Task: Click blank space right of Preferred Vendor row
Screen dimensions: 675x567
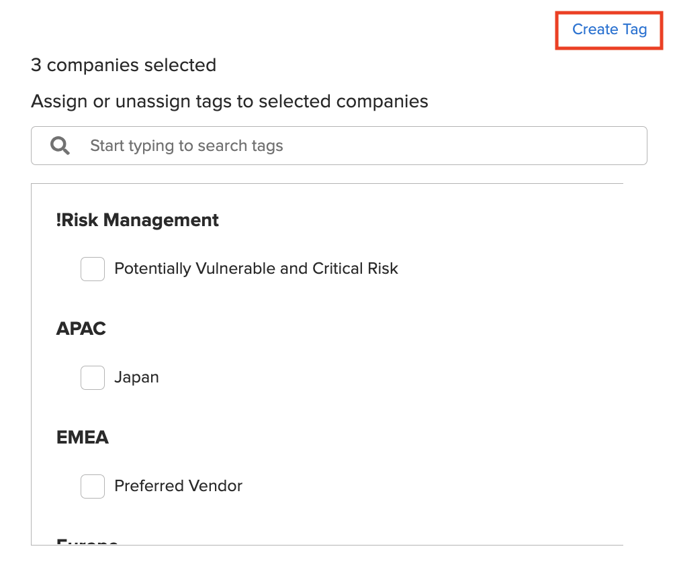Action: pyautogui.click(x=431, y=486)
